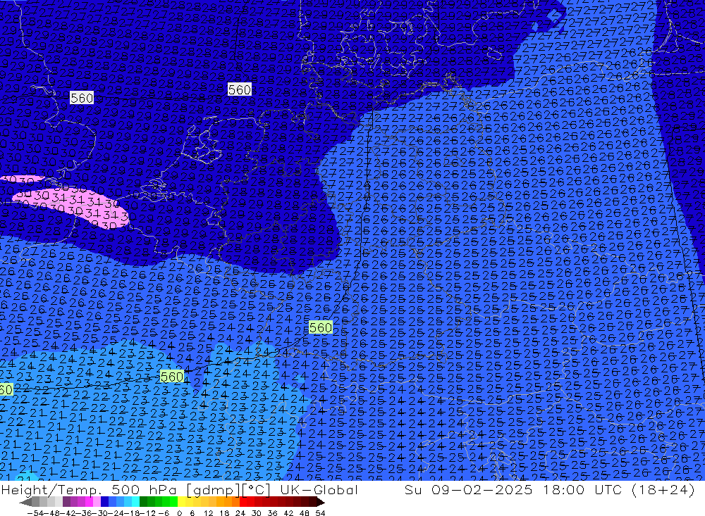Click the '-36' scale value

[82, 513]
